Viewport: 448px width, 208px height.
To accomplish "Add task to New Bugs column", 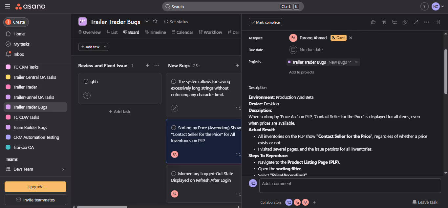I will pyautogui.click(x=237, y=66).
